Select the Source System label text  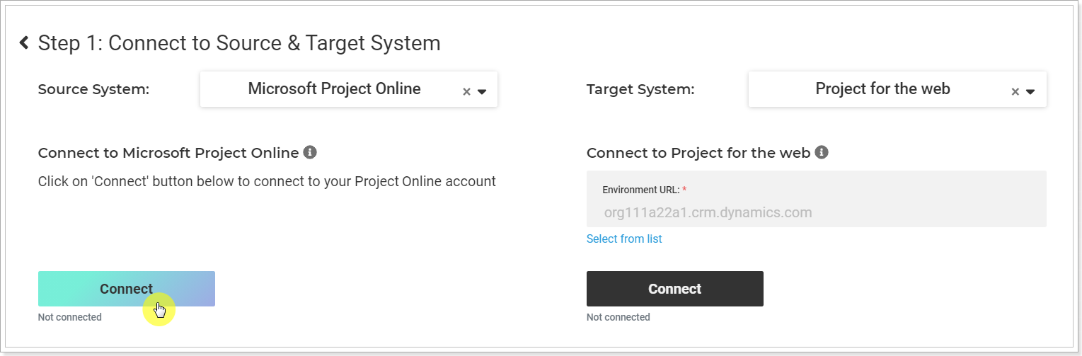(94, 89)
